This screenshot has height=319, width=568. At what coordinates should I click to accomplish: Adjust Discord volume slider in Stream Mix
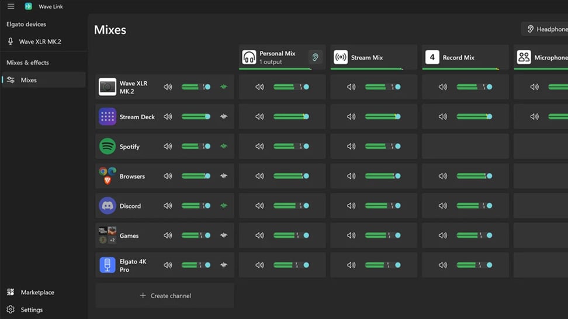click(383, 206)
